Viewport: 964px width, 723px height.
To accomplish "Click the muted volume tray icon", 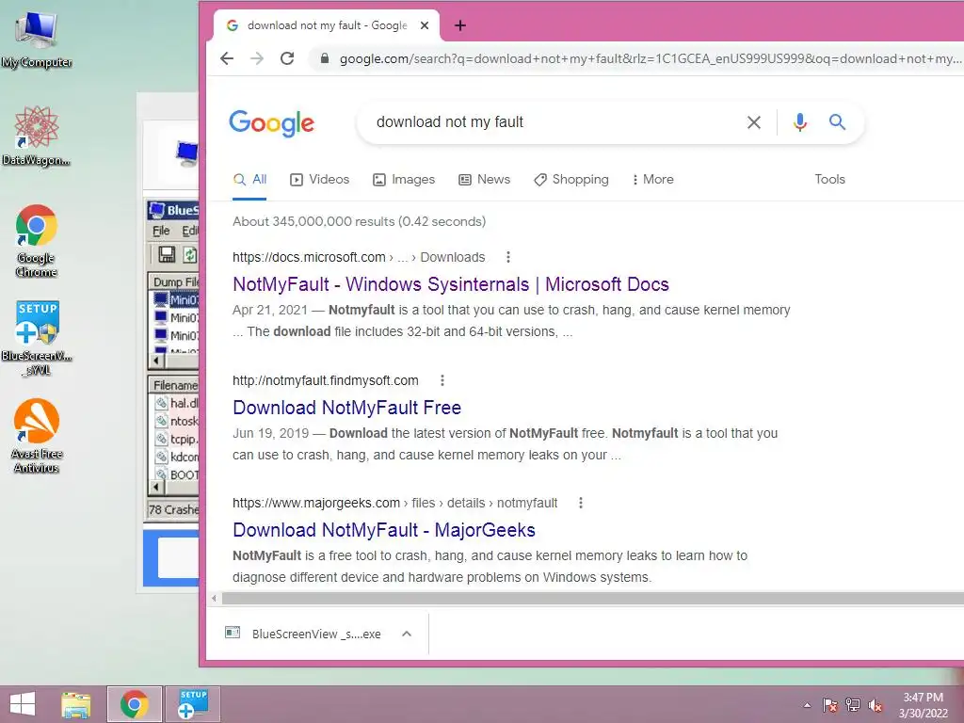I will (876, 705).
